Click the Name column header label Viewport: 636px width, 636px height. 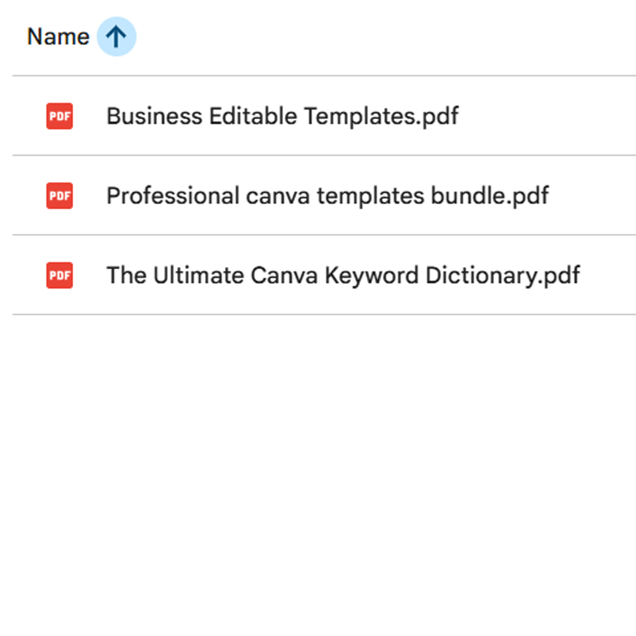coord(58,37)
